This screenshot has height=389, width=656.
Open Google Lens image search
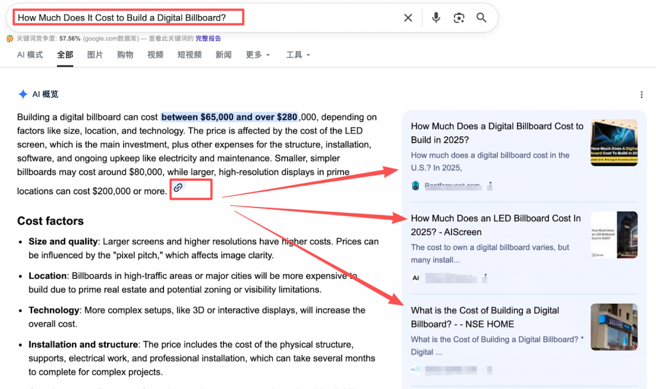click(459, 18)
